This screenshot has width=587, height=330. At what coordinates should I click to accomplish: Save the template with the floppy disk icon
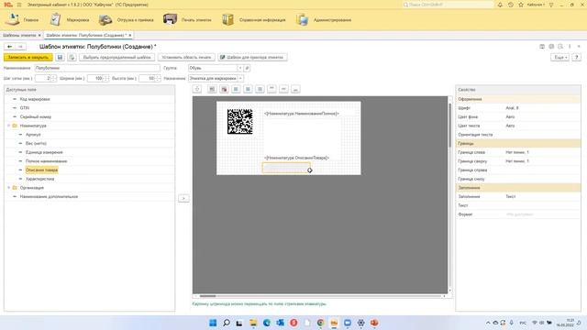click(x=60, y=57)
